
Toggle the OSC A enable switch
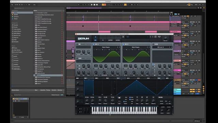pyautogui.click(x=94, y=44)
